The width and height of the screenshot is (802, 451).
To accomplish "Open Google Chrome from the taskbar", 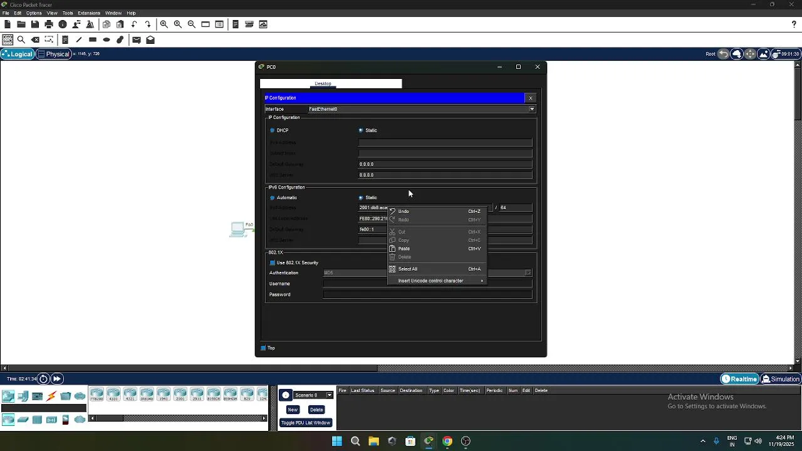I will 447,441.
